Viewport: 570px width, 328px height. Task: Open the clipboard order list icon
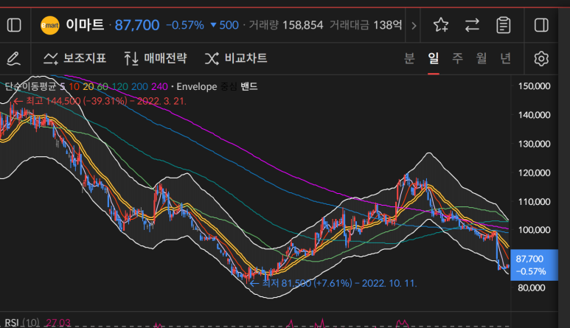504,25
